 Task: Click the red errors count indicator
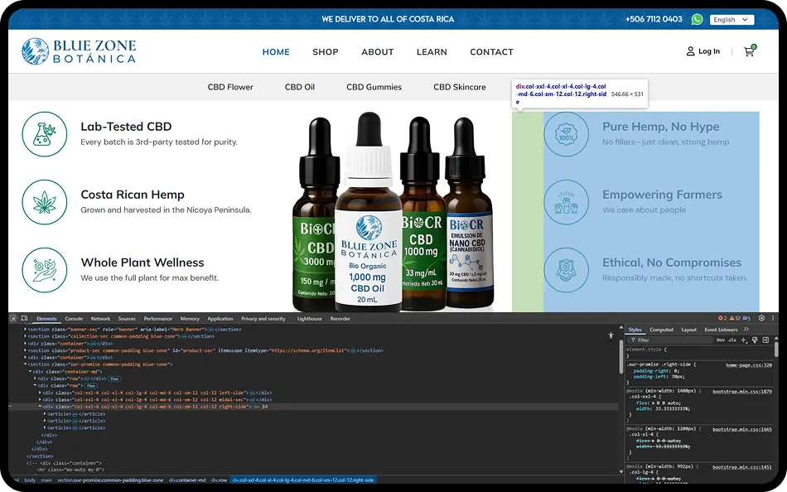pos(722,318)
